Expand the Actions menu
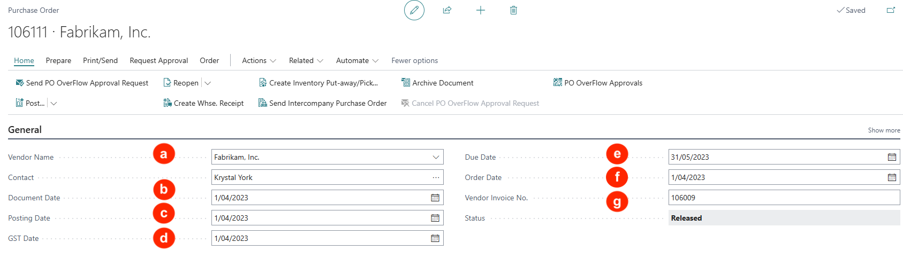 coord(259,60)
